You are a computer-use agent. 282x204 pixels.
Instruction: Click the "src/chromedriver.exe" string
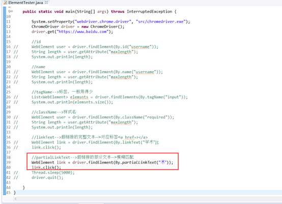click(x=161, y=21)
